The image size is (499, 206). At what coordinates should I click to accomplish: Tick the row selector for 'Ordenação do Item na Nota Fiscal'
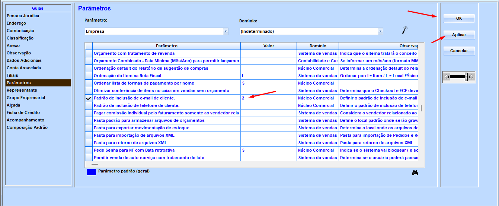(x=89, y=76)
